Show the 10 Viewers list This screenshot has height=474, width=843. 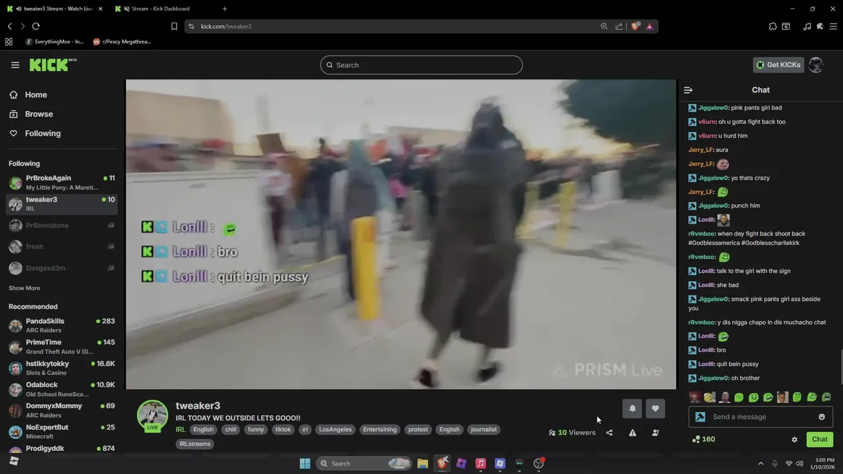tap(572, 433)
